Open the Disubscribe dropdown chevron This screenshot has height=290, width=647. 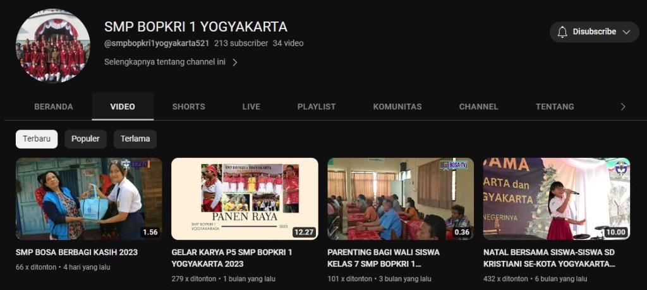point(626,32)
